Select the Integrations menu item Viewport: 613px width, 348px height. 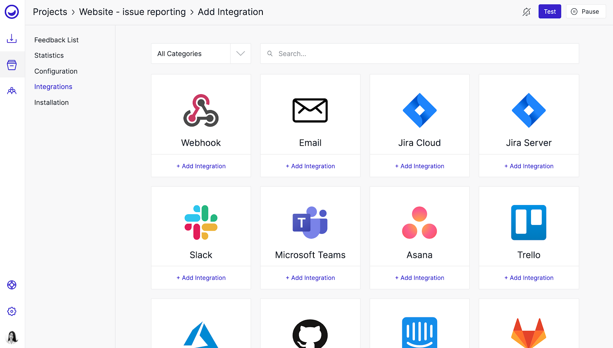coord(53,87)
